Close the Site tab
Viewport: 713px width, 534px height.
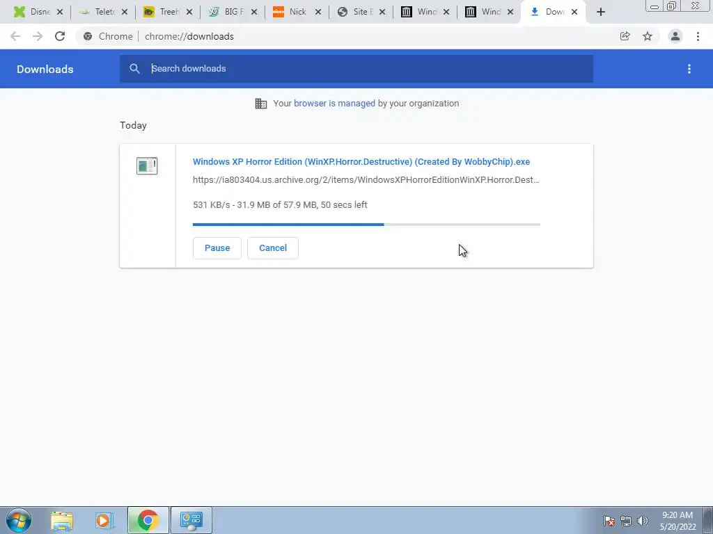pyautogui.click(x=382, y=12)
